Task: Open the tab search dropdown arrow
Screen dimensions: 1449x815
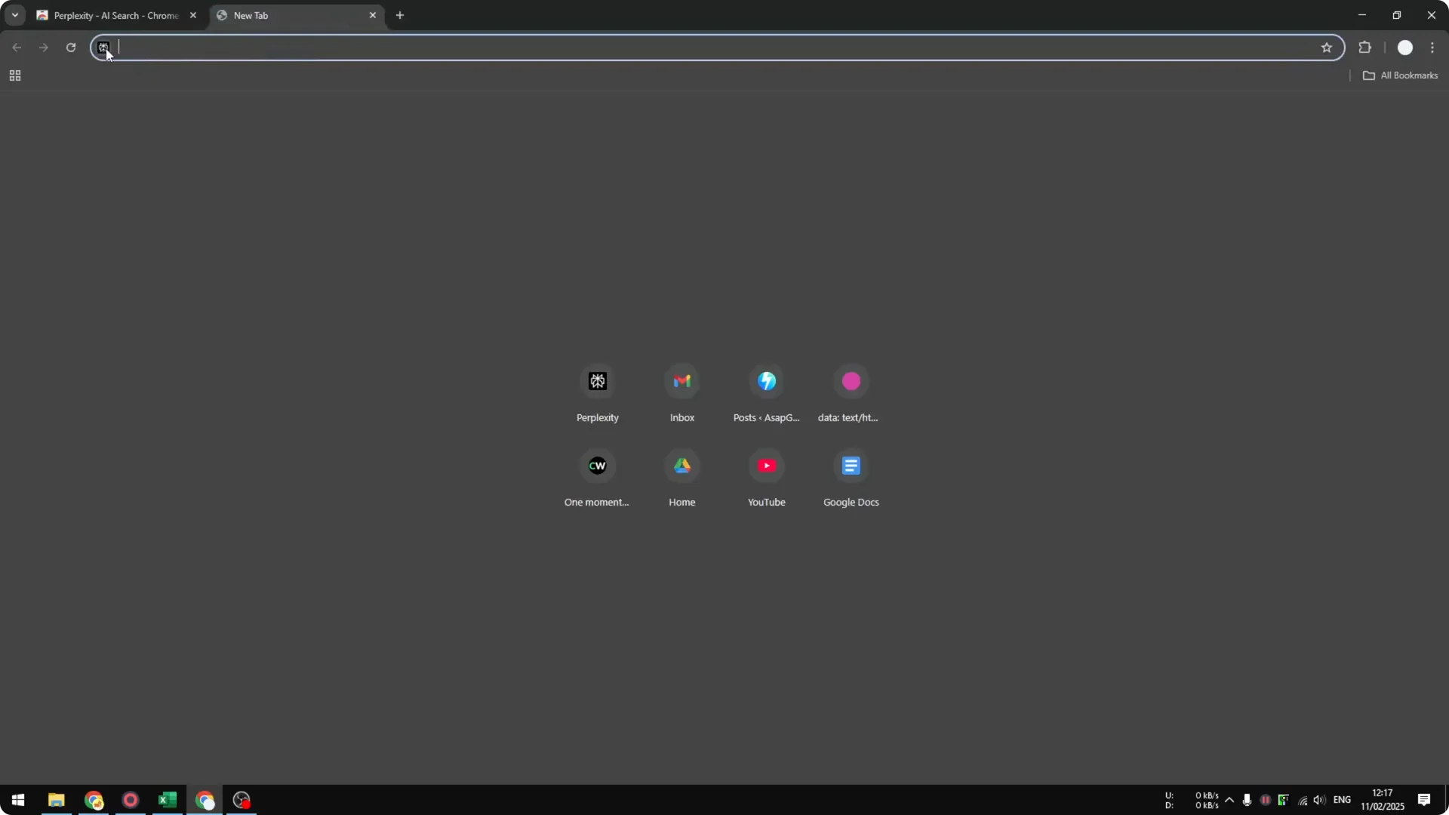Action: coord(14,14)
